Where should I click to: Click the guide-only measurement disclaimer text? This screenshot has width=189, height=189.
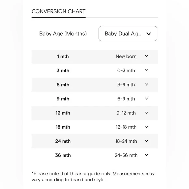pyautogui.click(x=93, y=177)
